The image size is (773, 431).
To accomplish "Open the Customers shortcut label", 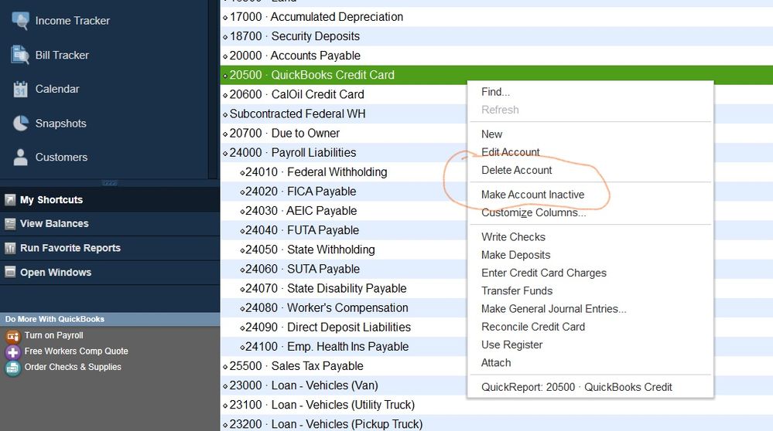I will coord(61,158).
